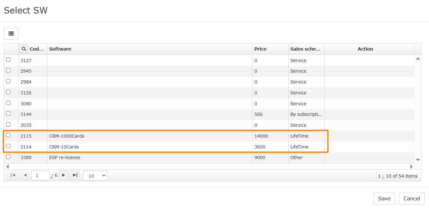The image size is (429, 209).
Task: Click the Save button
Action: tap(384, 199)
